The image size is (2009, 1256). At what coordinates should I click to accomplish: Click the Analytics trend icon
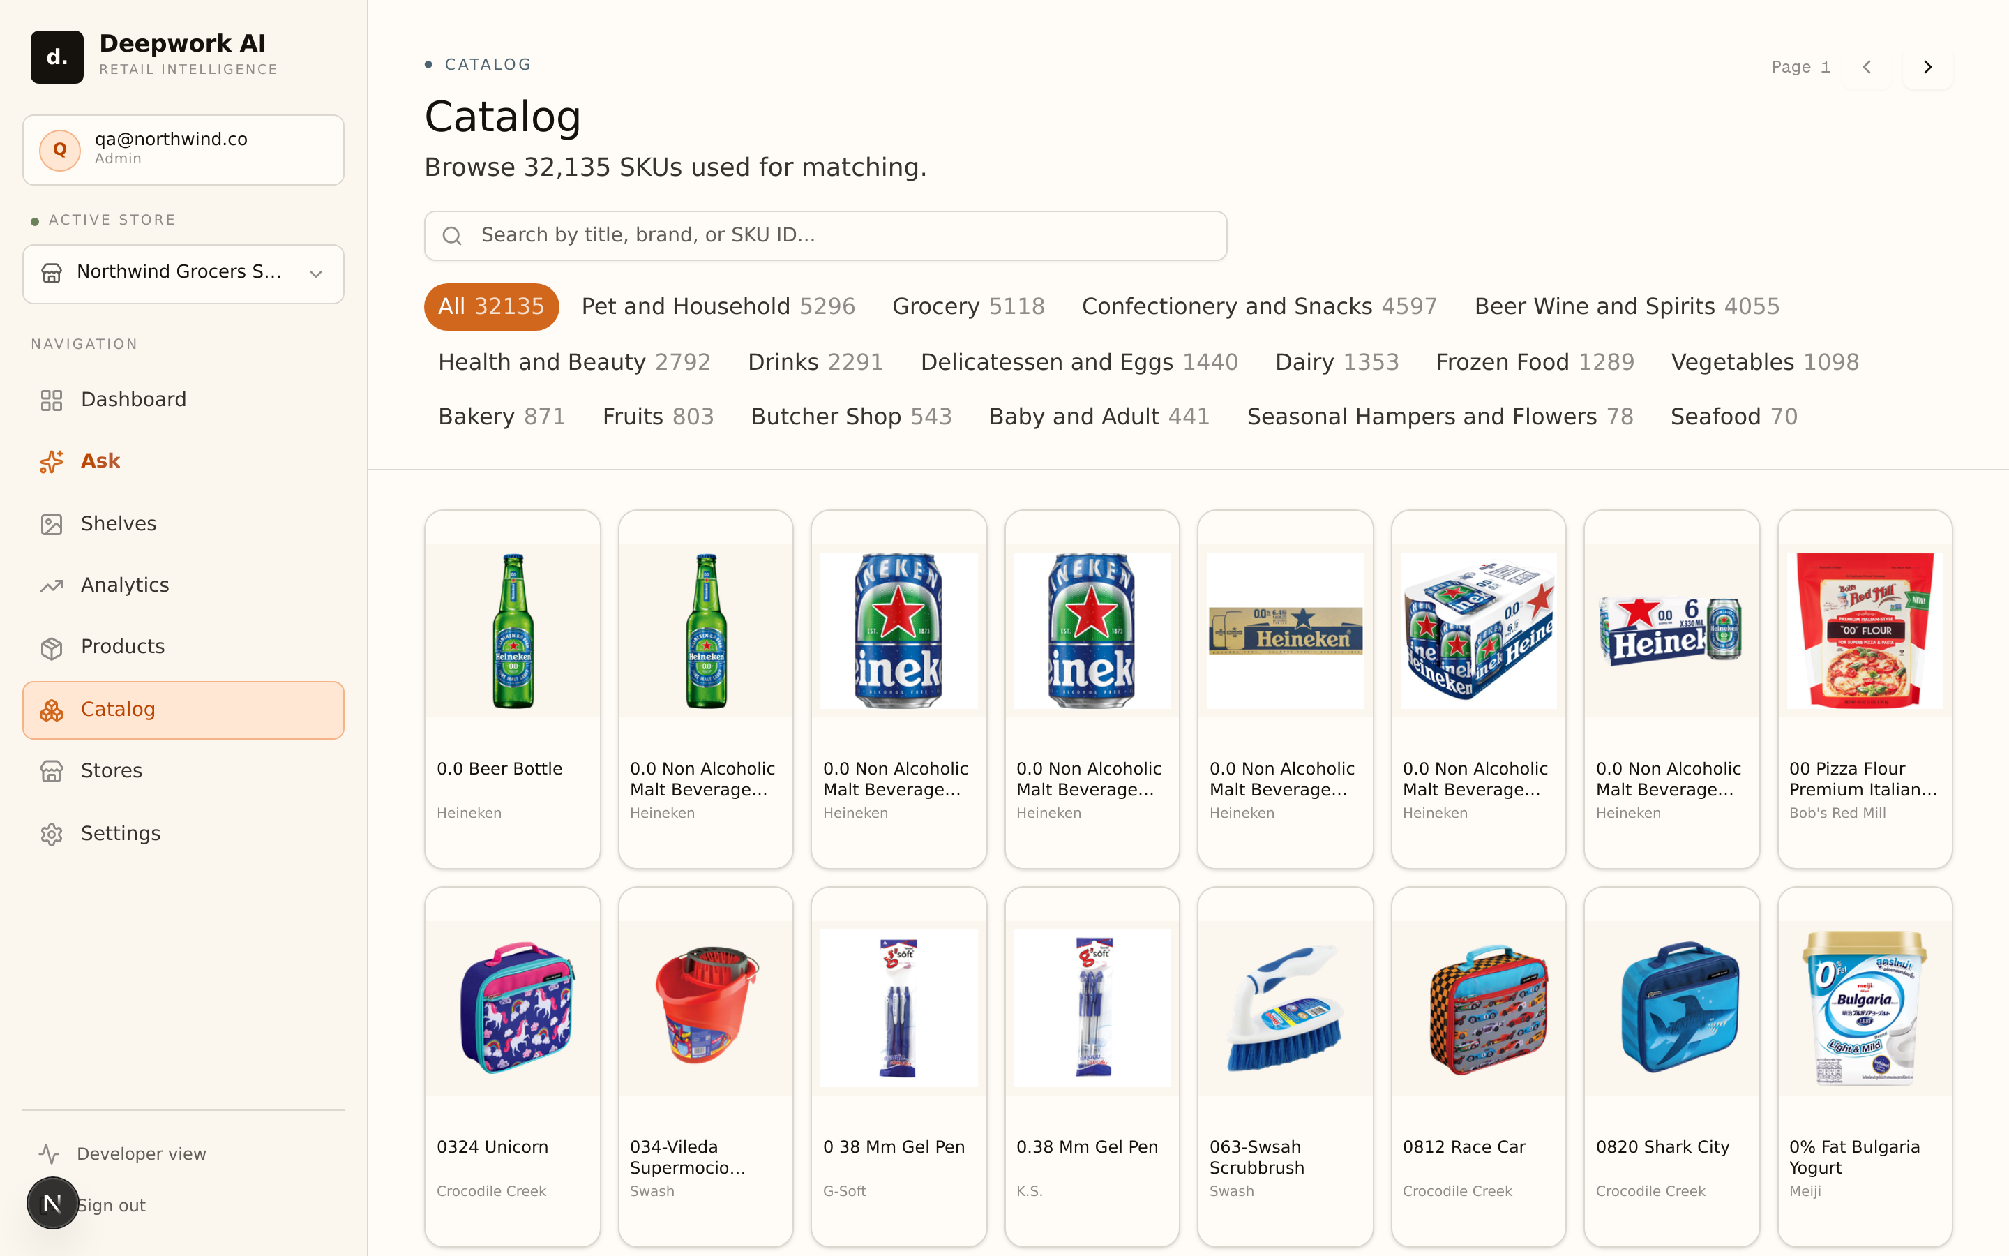[52, 585]
